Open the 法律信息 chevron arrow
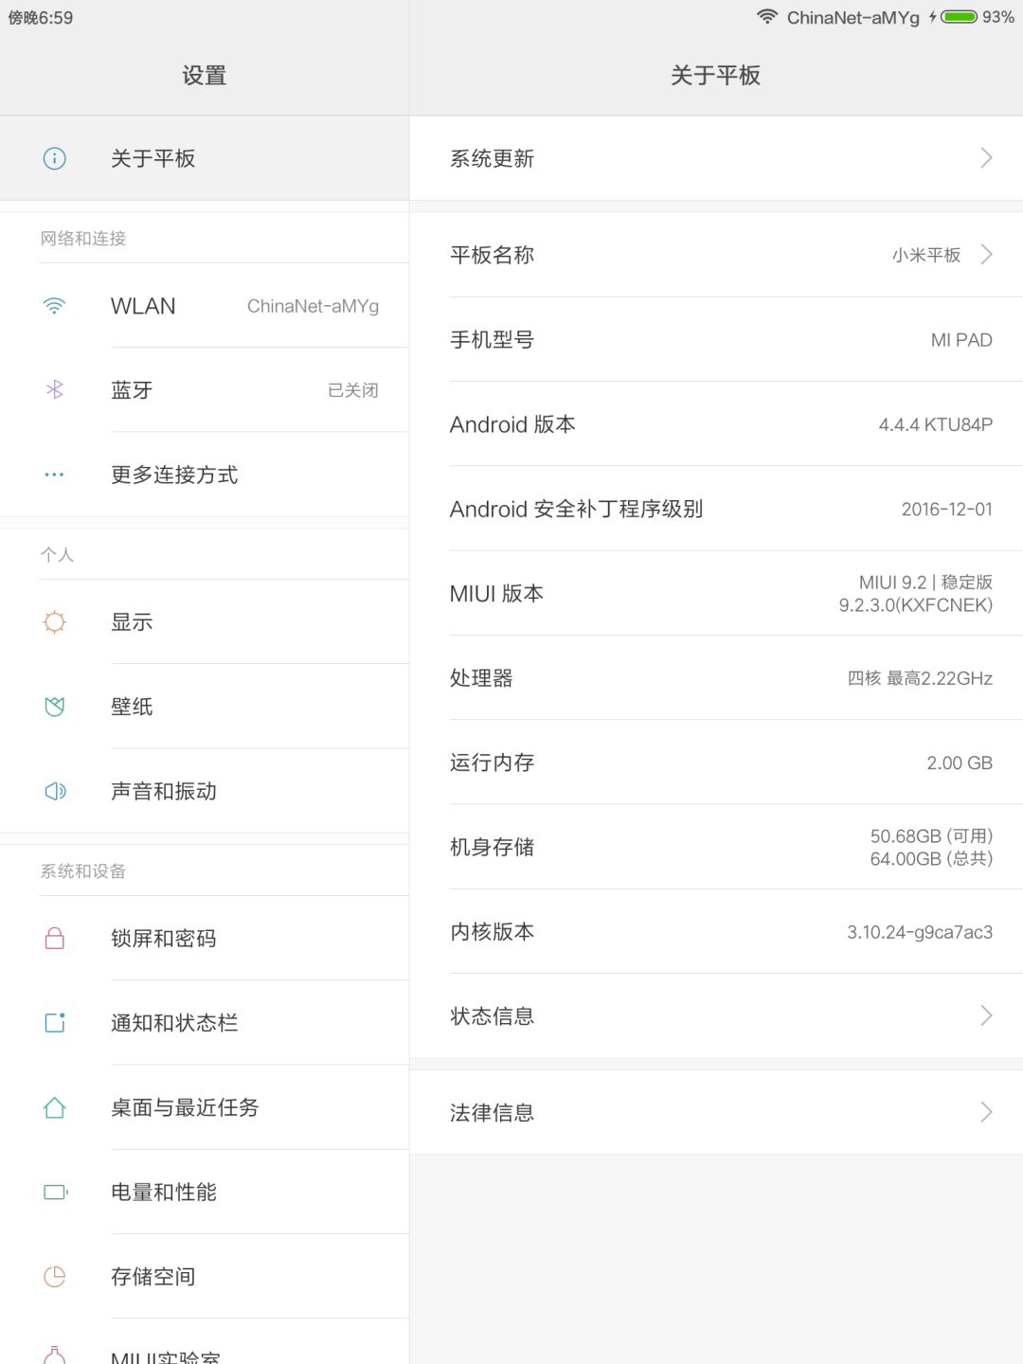 986,1113
